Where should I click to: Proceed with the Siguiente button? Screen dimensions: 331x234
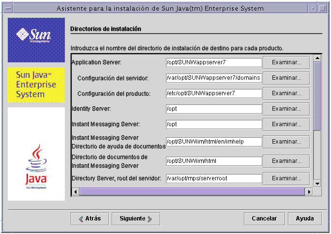tap(136, 219)
